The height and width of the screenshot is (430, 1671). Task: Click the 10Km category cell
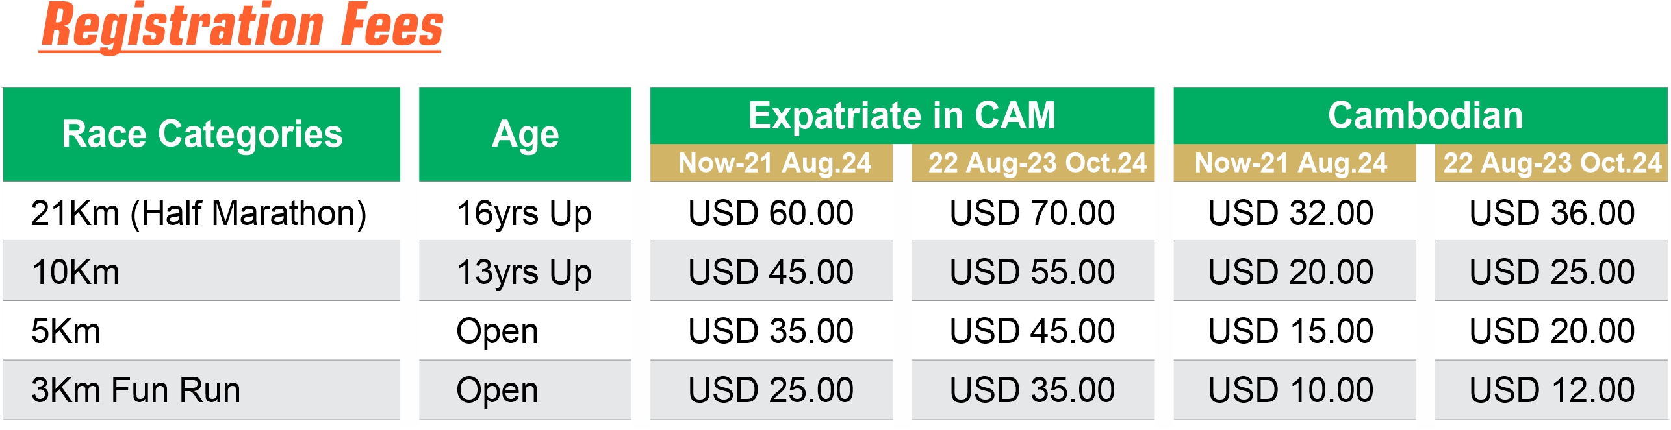(202, 271)
